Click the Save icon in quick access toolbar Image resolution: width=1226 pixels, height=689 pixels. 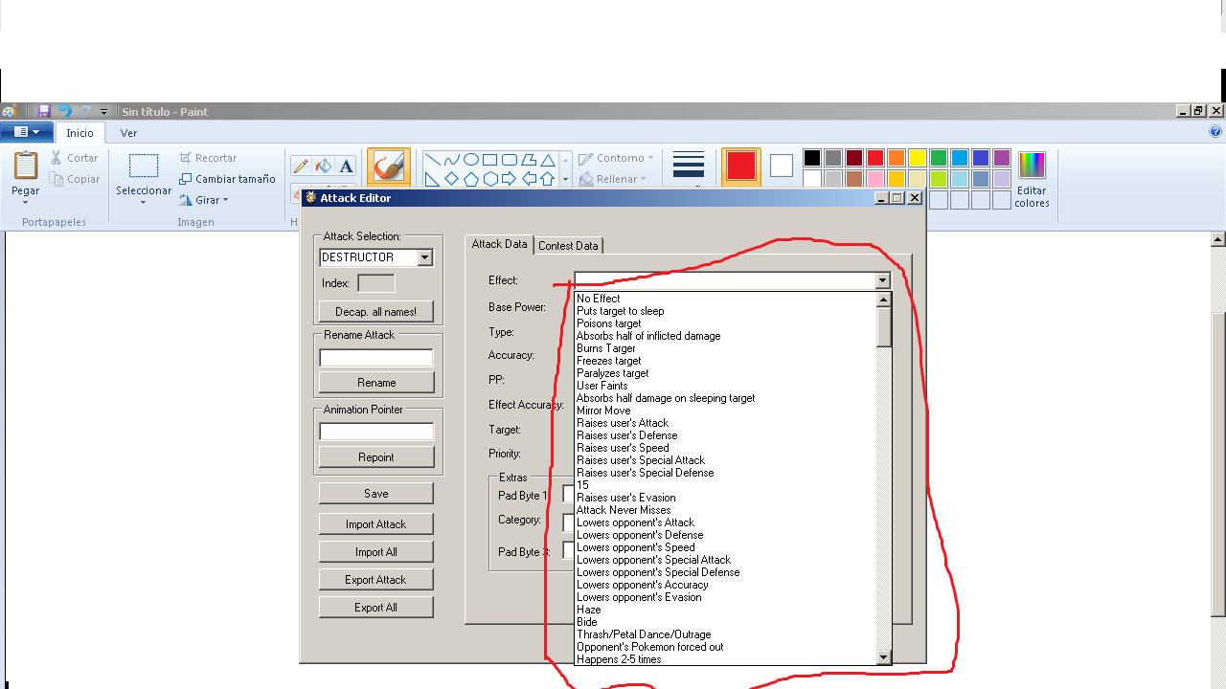click(x=44, y=111)
